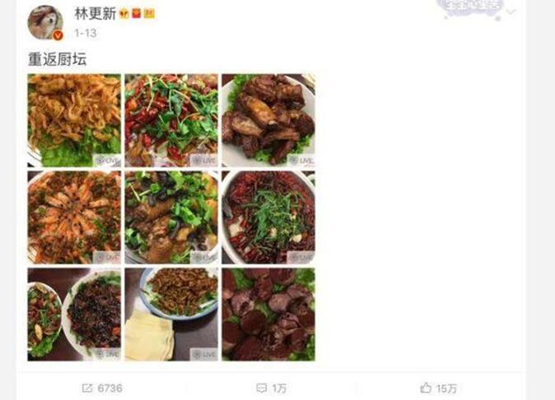Screen dimensions: 555x400
Task: Click the yellow membership badge after the username
Action: pos(149,14)
